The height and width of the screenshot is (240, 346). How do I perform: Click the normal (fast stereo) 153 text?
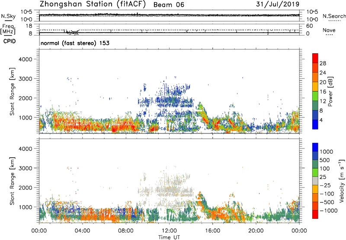click(75, 43)
